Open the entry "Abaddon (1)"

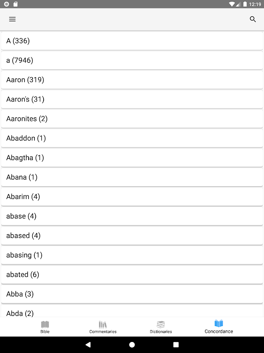point(132,138)
